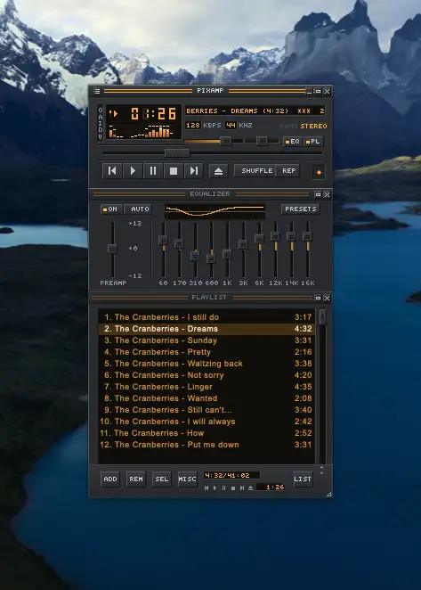Close the Equalizer window
Screen dimensions: 421x590
click(x=327, y=194)
